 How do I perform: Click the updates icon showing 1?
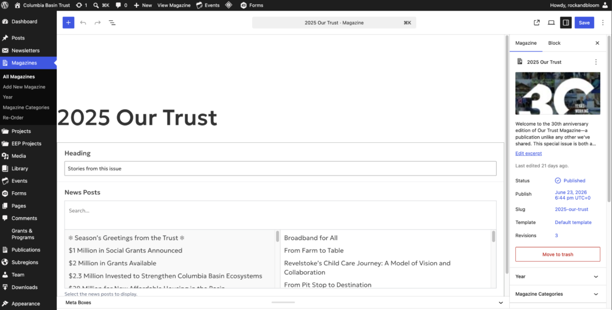coord(79,5)
